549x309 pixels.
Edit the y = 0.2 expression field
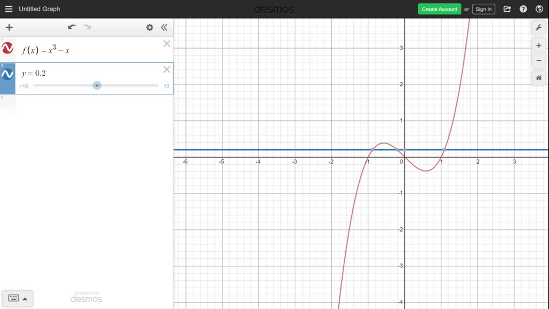pos(34,73)
